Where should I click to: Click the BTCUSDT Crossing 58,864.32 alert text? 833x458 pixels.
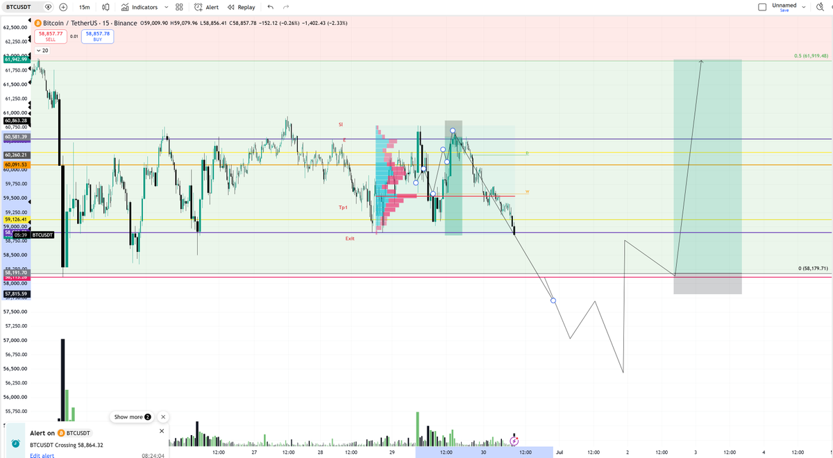67,444
